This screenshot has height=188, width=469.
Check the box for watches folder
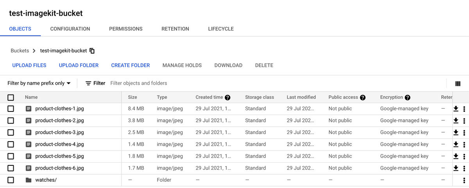[11, 180]
